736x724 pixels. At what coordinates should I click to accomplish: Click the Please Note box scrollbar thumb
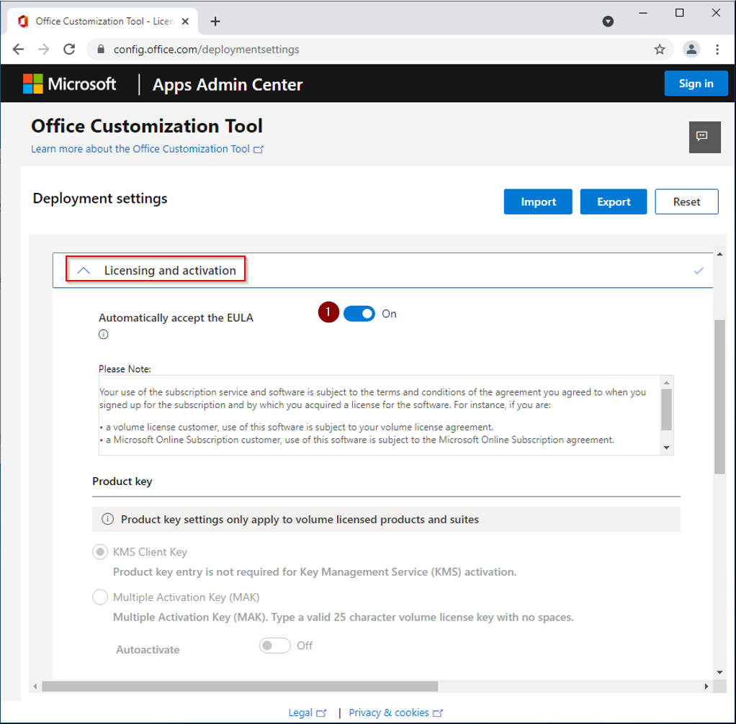(x=666, y=409)
